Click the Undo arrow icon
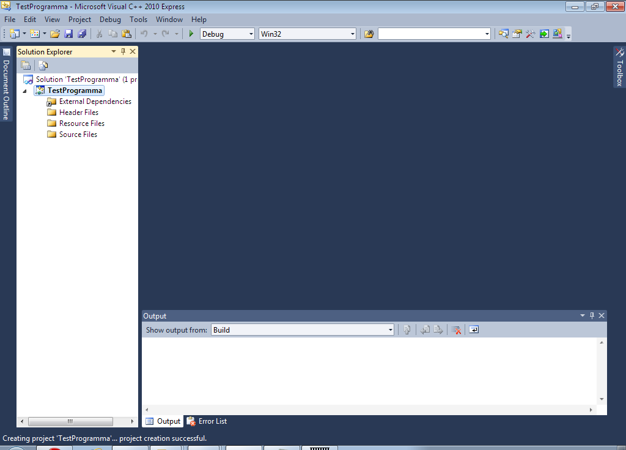 144,34
